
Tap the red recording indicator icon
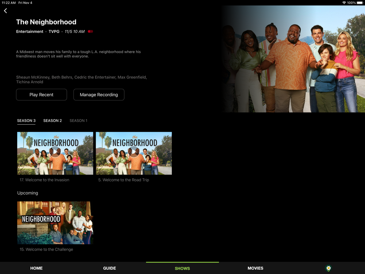click(90, 31)
